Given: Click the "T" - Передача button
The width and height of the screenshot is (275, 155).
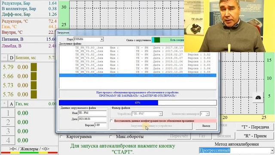Looking at the screenshot, I should [255, 127].
